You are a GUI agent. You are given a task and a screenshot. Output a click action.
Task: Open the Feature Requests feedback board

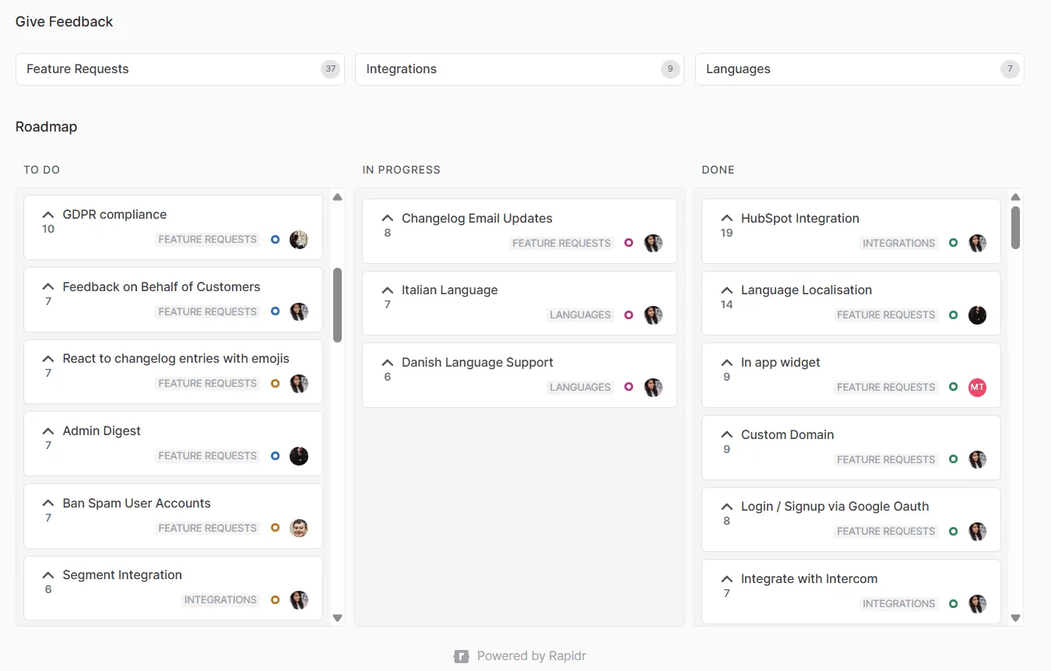[180, 69]
